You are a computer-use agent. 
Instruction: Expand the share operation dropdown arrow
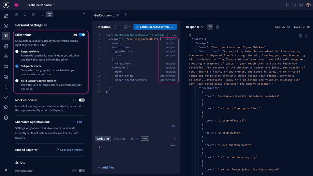[120, 27]
